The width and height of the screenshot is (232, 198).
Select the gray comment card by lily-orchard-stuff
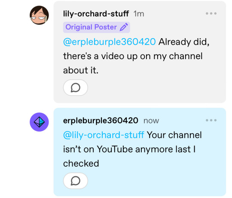140,52
